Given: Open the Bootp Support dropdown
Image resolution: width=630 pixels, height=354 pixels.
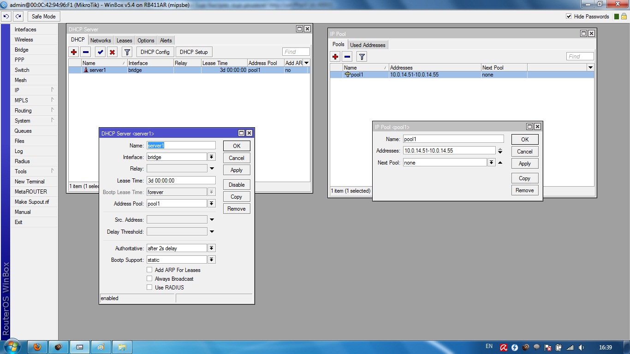Looking at the screenshot, I should (x=212, y=260).
